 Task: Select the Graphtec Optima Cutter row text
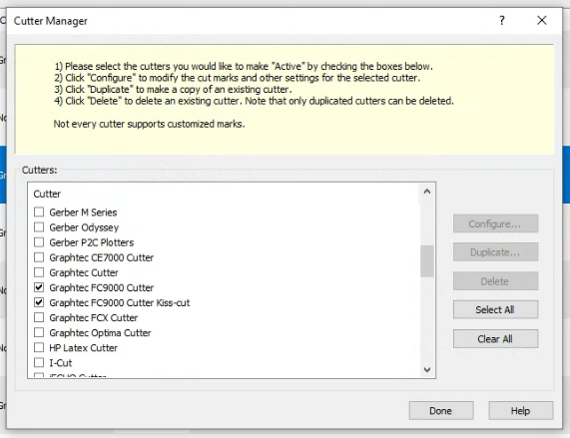coord(100,332)
